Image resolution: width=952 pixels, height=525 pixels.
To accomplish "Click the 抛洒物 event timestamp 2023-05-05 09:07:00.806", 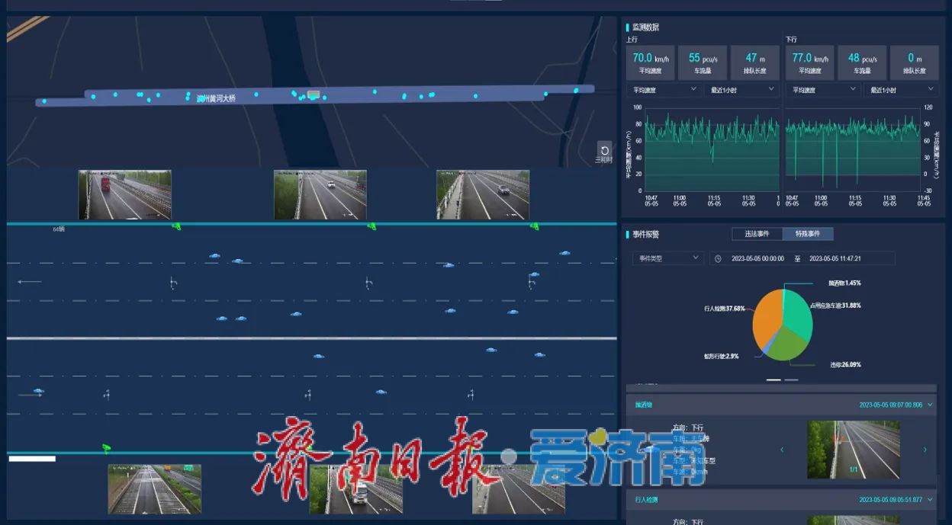I will (890, 405).
